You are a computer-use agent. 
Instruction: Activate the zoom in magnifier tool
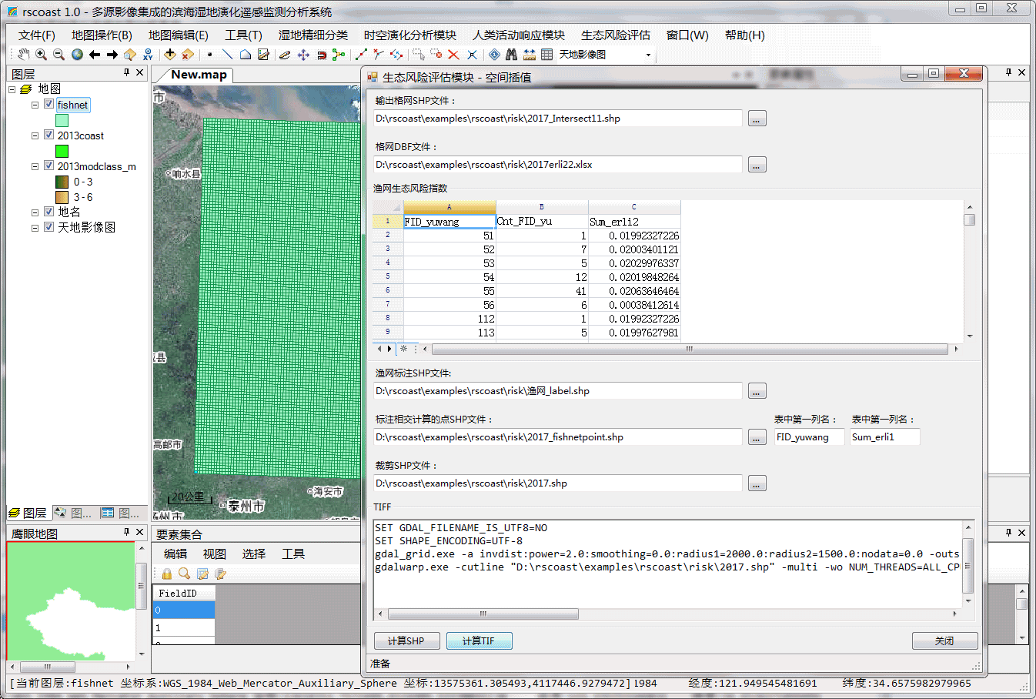[x=41, y=55]
